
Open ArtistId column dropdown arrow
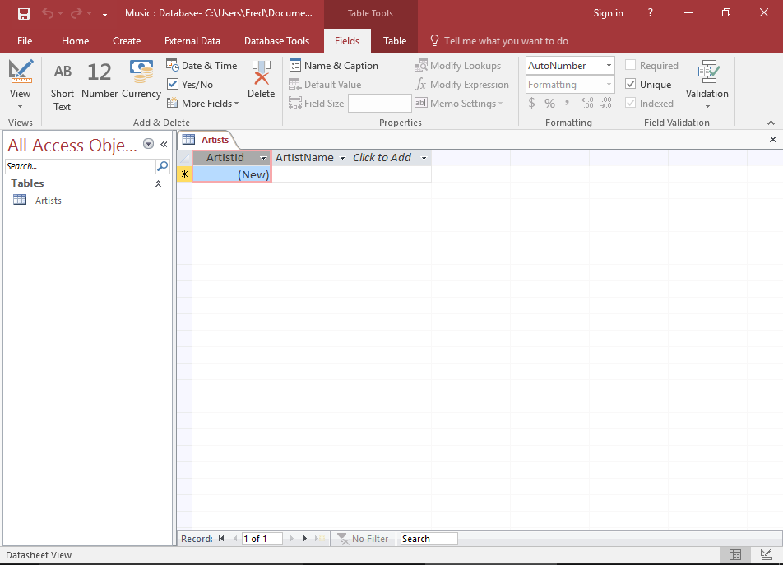click(x=263, y=158)
